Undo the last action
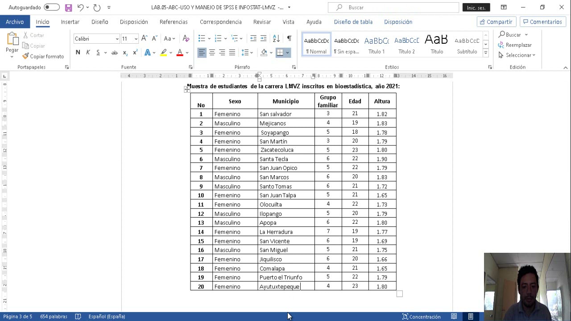571x321 pixels. click(80, 8)
